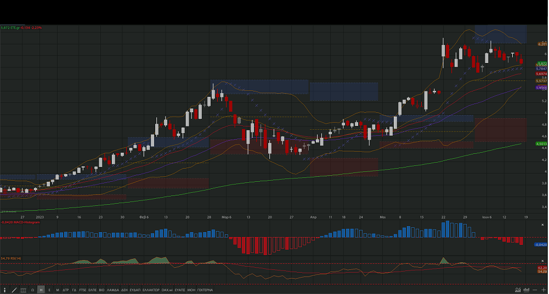Switch to the ΛΑΜΔΑ symbol tab
Image resolution: width=549 pixels, height=294 pixels.
[x=113, y=290]
